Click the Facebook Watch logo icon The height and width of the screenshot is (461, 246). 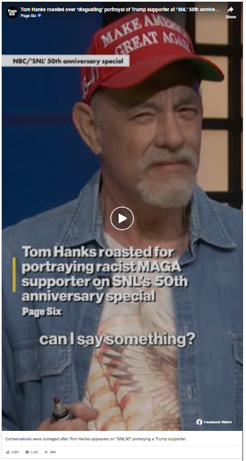[x=199, y=422]
